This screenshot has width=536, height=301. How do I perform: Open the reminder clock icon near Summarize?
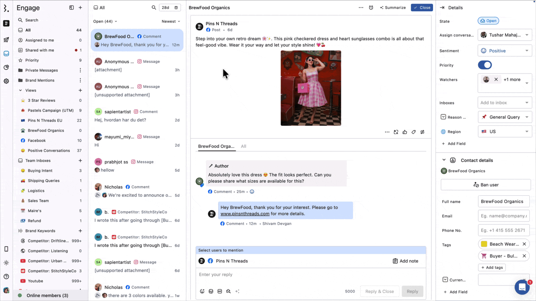tap(371, 8)
